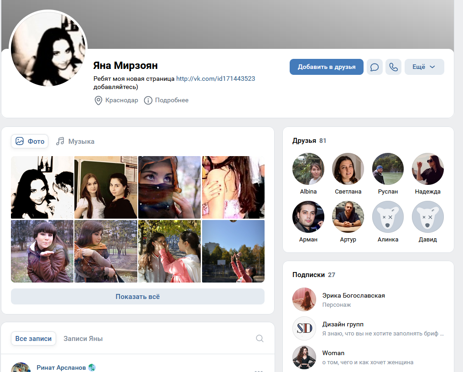The image size is (463, 372).
Task: Click the location pin icon near Краснодар
Action: click(x=98, y=100)
